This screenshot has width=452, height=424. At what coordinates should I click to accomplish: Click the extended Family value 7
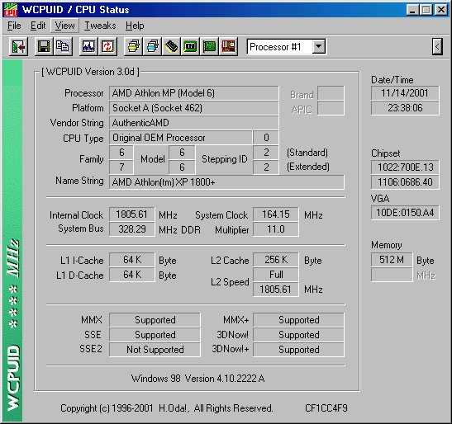coord(121,167)
